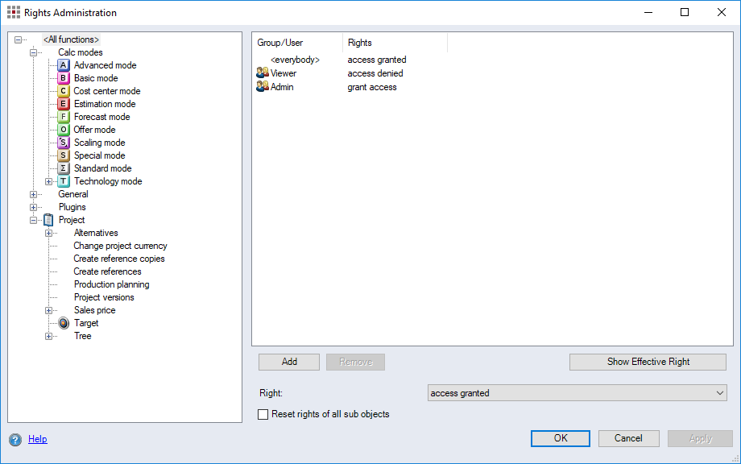The width and height of the screenshot is (741, 464).
Task: Select Change project currency tree item
Action: pos(120,246)
